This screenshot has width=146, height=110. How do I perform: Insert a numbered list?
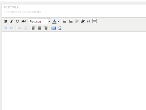click(71, 21)
